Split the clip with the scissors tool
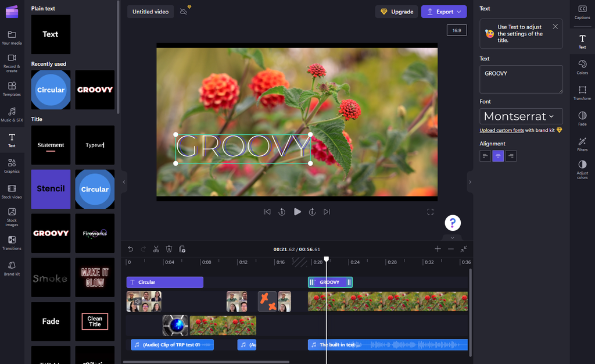 point(156,249)
